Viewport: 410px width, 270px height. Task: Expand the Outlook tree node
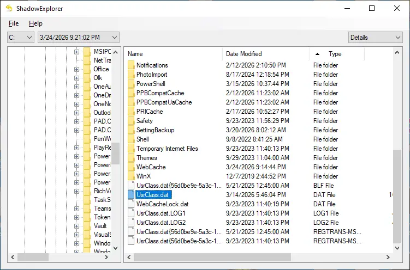[x=76, y=113]
